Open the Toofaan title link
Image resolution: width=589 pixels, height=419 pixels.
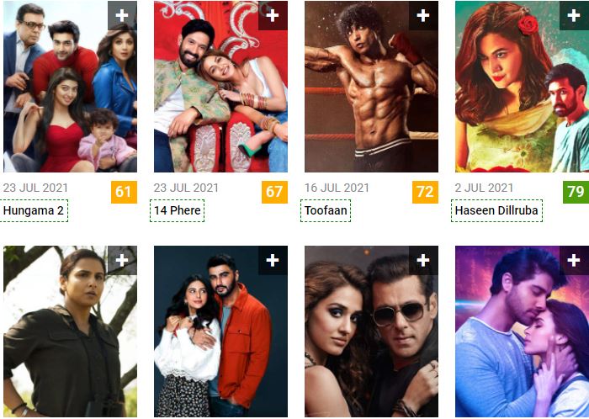326,210
